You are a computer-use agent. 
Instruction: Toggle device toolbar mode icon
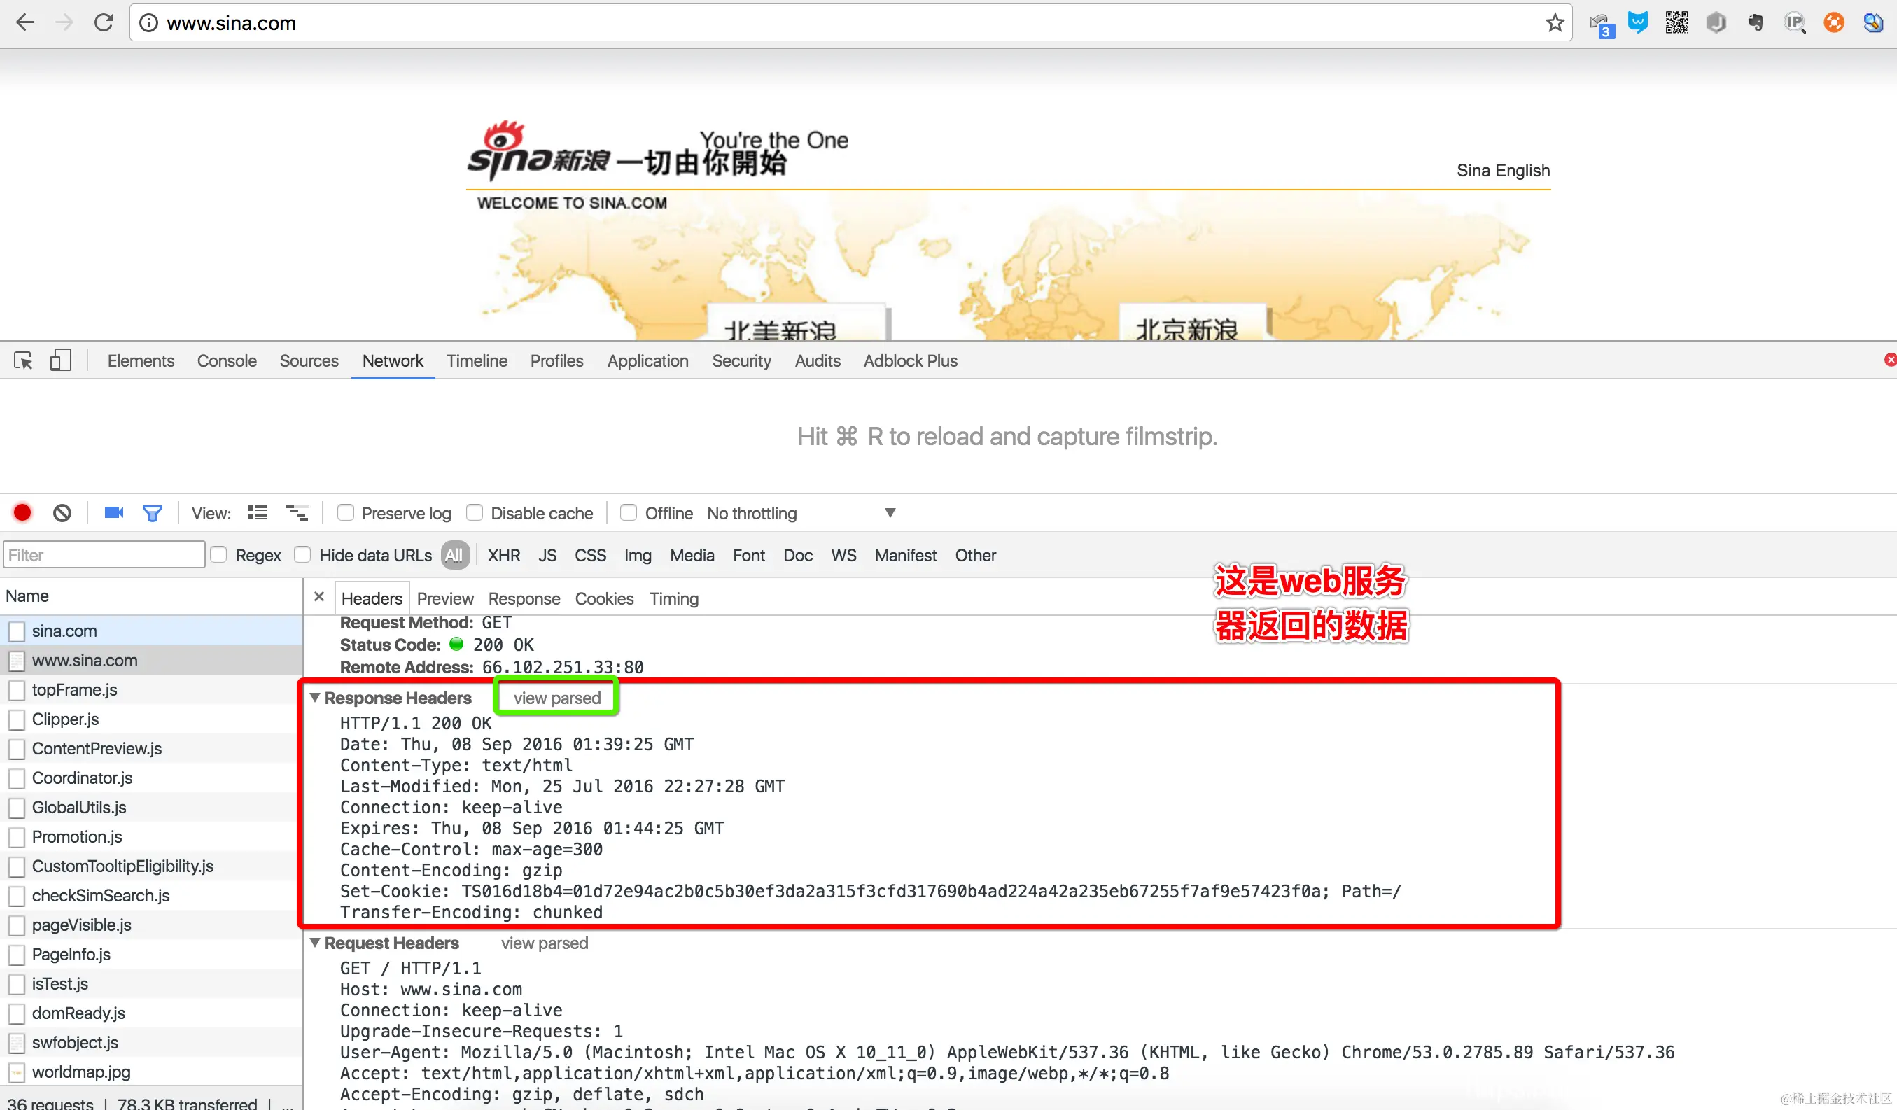pos(60,361)
